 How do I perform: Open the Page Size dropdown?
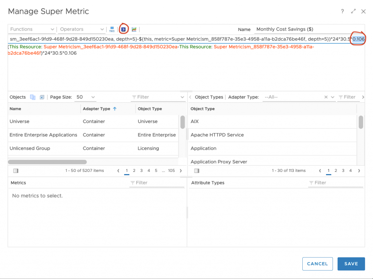click(x=86, y=97)
